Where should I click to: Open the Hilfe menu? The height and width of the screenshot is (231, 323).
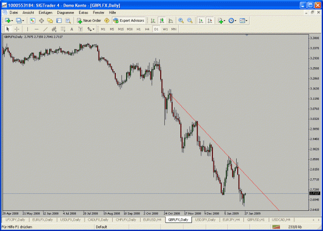[113, 12]
